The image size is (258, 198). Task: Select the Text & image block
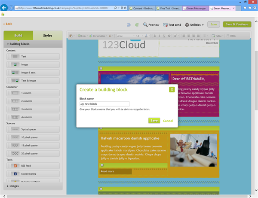[33, 81]
